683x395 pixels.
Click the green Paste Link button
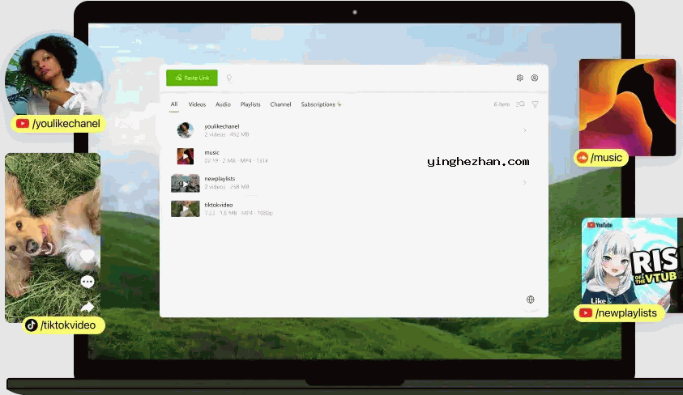(192, 78)
